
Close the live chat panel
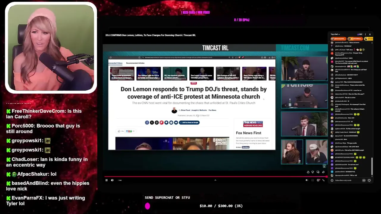pyautogui.click(x=370, y=34)
